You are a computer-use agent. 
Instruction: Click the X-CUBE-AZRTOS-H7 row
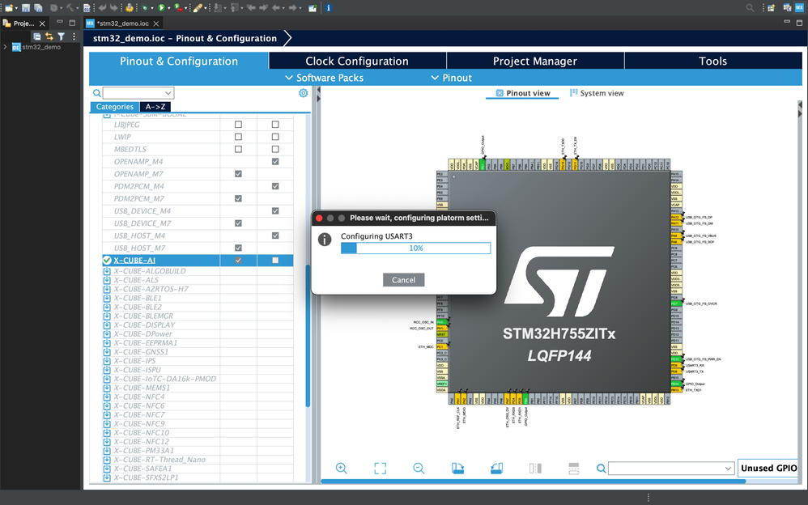click(x=198, y=289)
